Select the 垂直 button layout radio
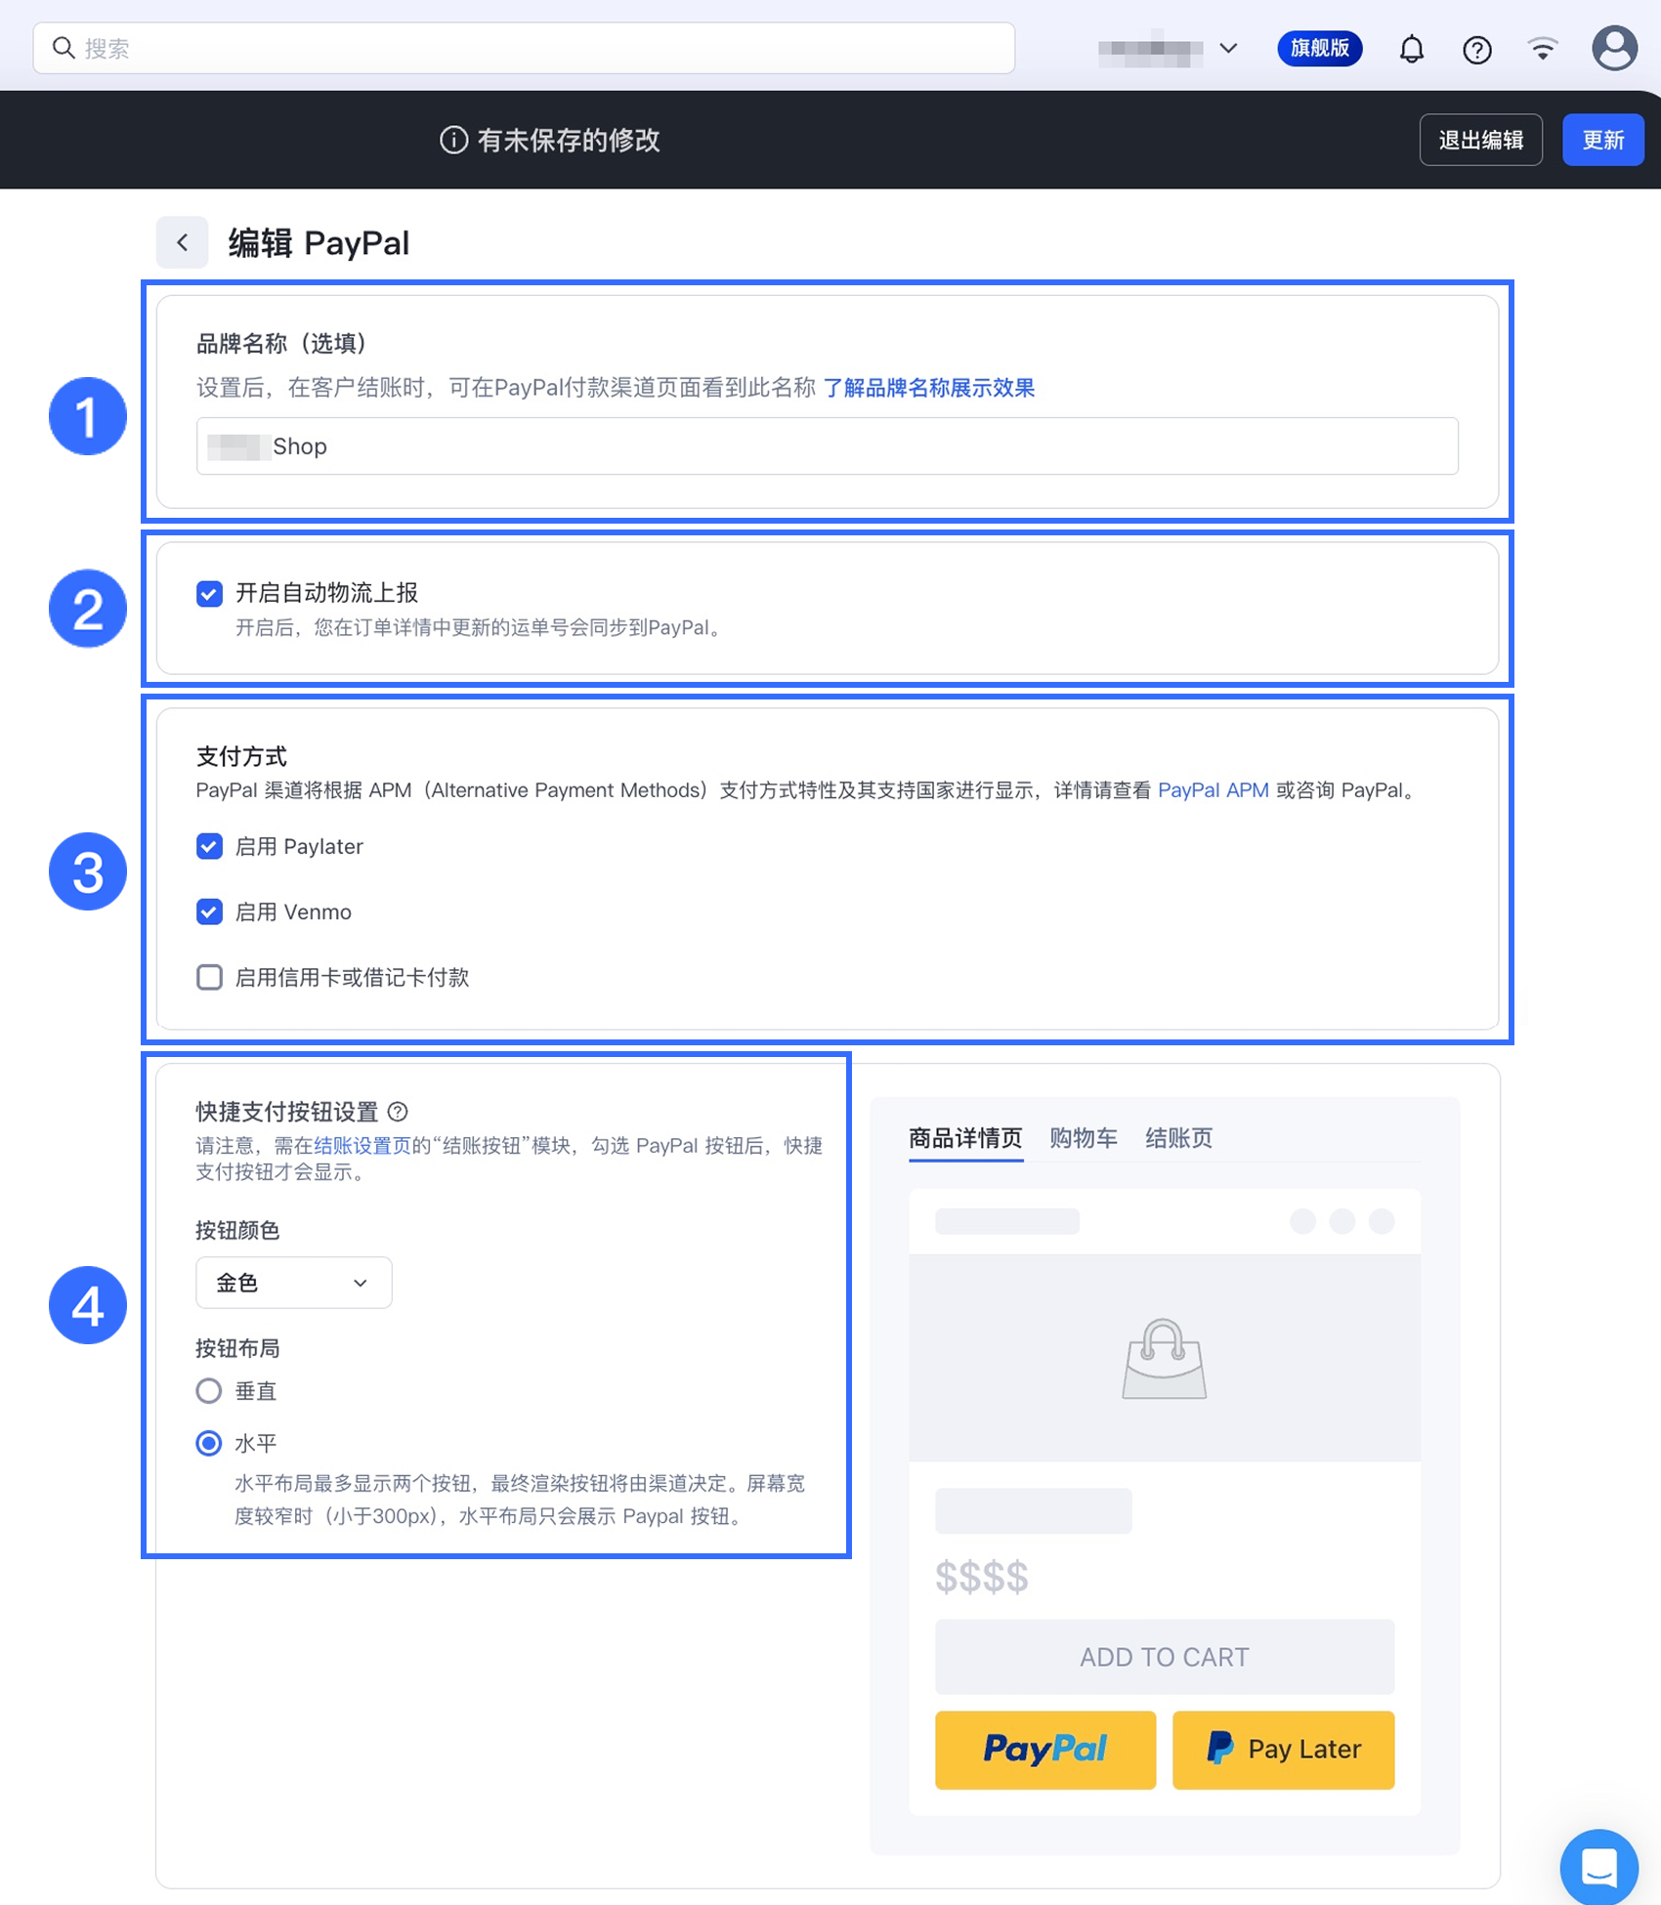The height and width of the screenshot is (1905, 1661). pos(209,1390)
